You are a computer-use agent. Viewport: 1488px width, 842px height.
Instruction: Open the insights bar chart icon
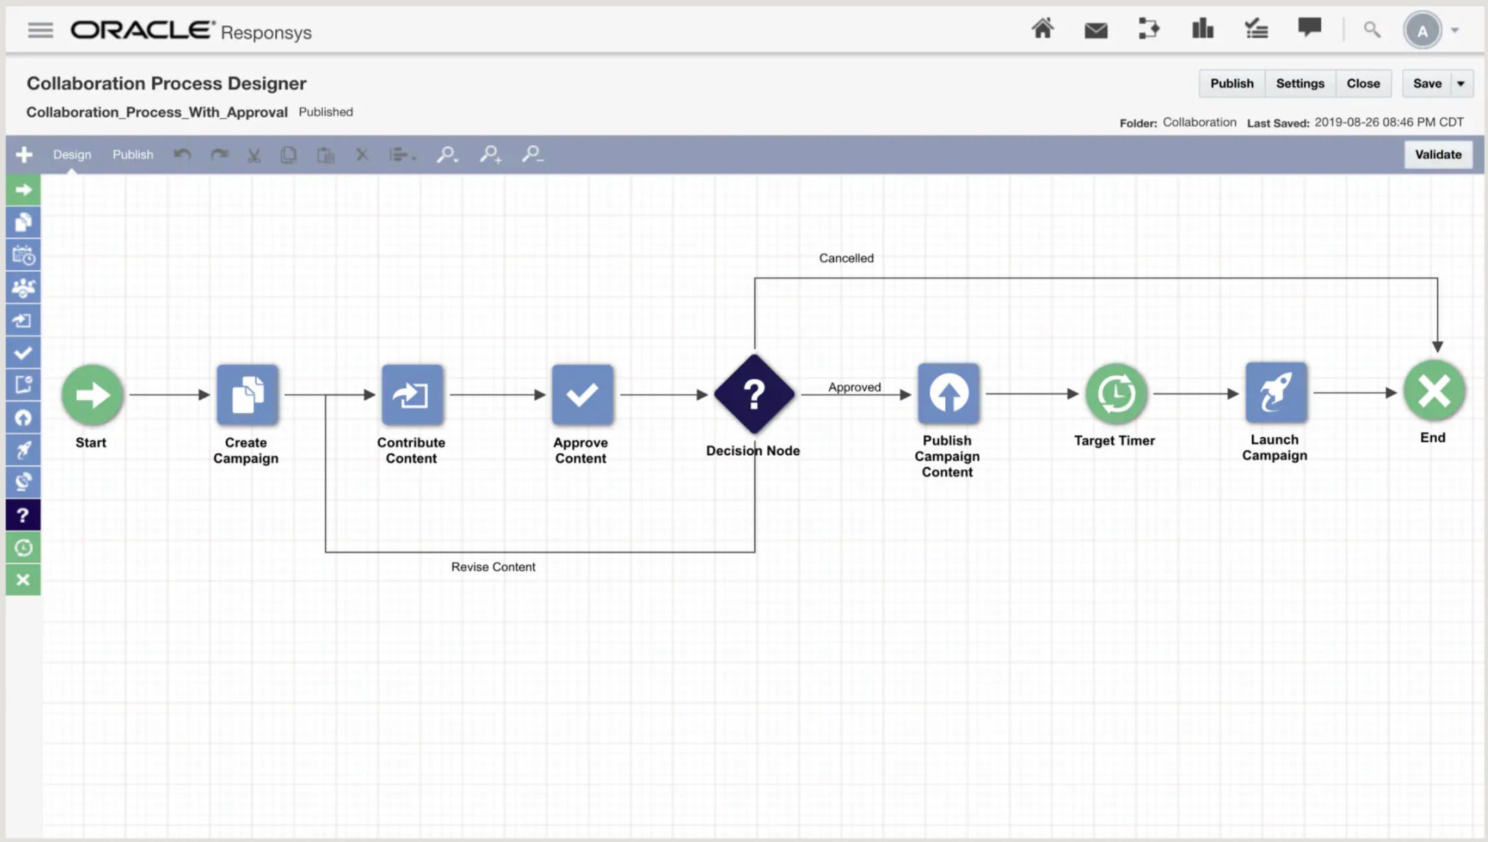coord(1202,29)
